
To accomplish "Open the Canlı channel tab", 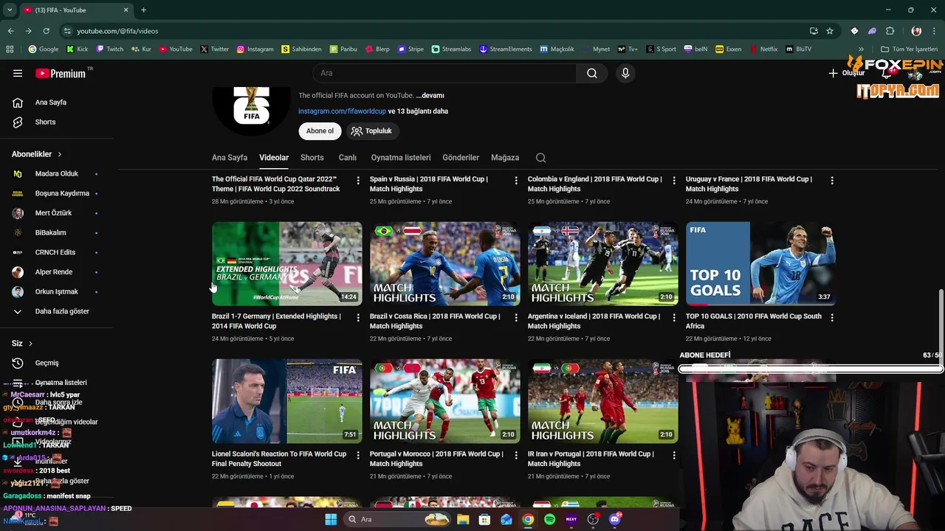I will coord(348,158).
